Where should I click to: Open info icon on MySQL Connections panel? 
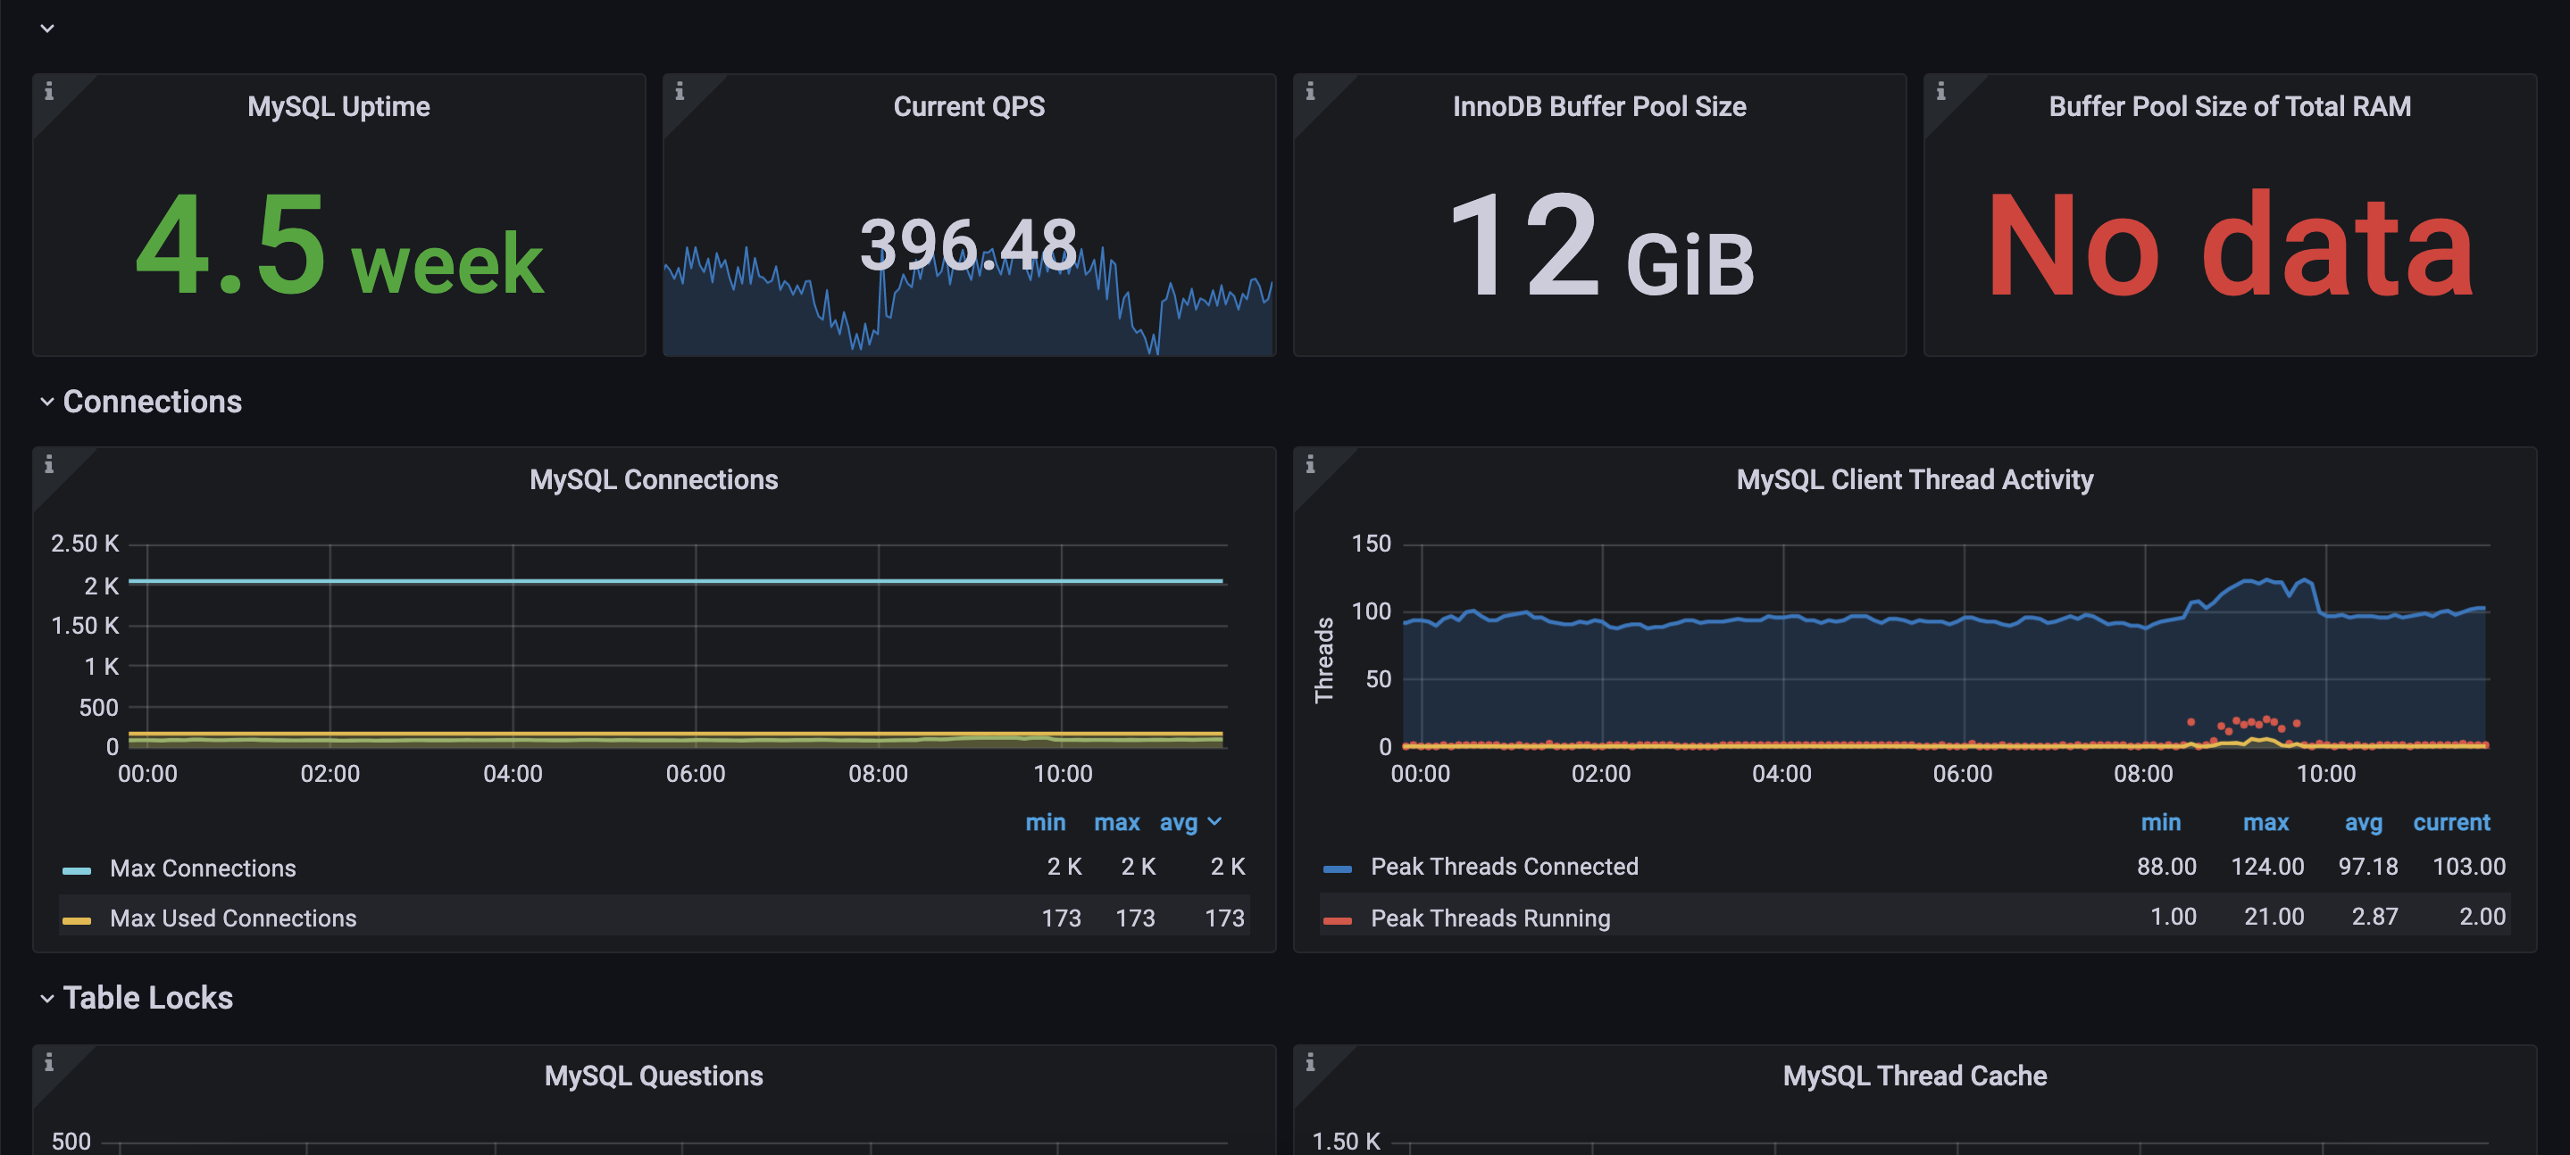[49, 465]
